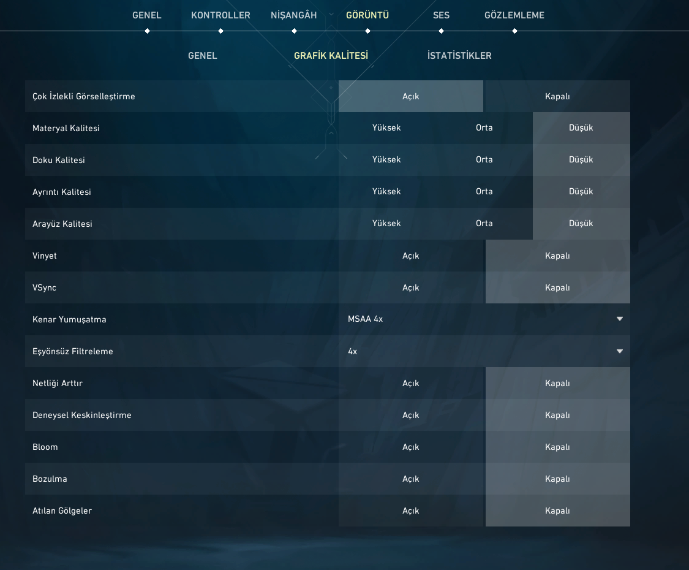Turn Vinyet to Açık
The image size is (689, 570).
coord(411,256)
